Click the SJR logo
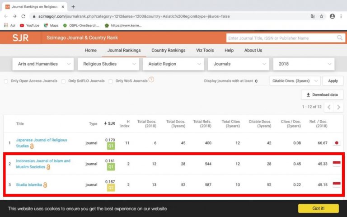This screenshot has height=217, width=347. point(20,38)
